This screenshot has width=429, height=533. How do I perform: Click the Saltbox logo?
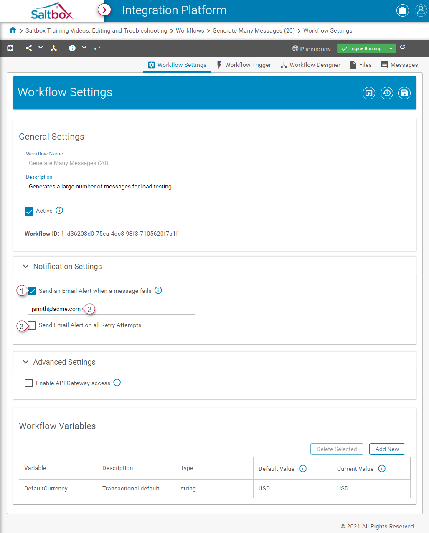(x=52, y=11)
